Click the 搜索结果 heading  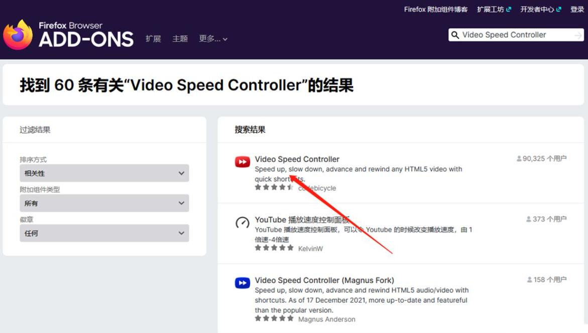point(250,130)
